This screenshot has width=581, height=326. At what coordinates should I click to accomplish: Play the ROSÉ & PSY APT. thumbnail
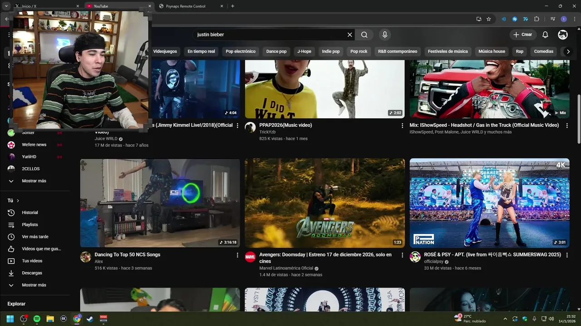(x=490, y=203)
